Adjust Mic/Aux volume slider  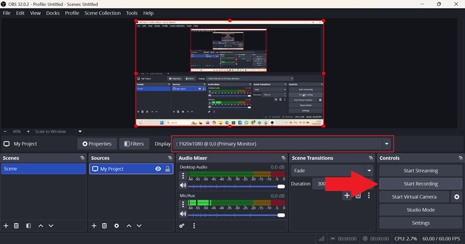click(x=236, y=215)
